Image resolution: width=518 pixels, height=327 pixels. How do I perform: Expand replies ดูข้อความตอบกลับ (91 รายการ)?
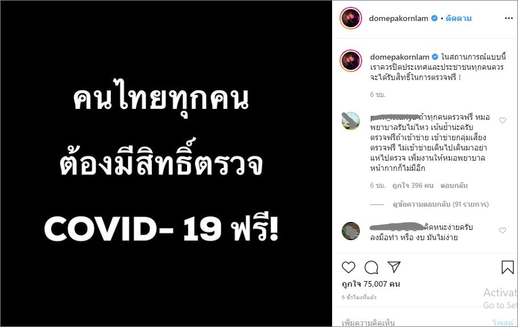tap(440, 204)
